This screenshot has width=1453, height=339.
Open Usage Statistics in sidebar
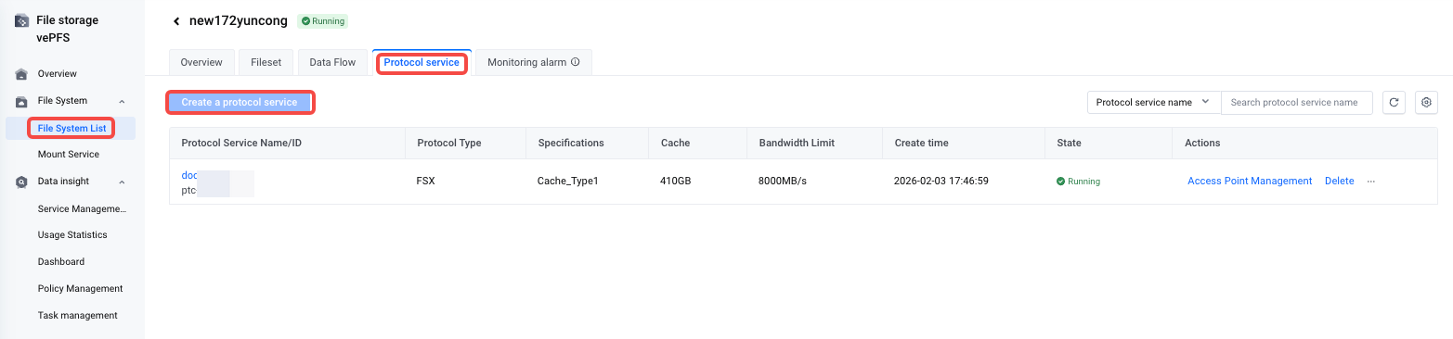click(72, 235)
